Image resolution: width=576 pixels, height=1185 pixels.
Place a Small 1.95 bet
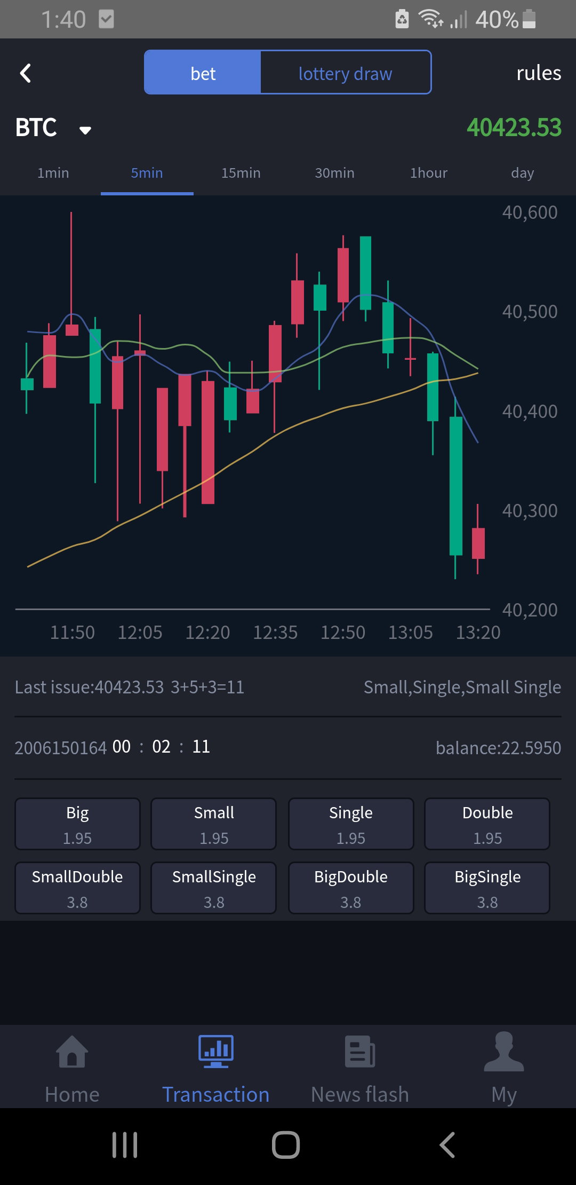(x=214, y=824)
